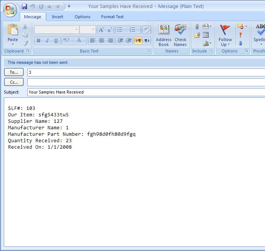
Task: Toggle underline formatting
Action: pyautogui.click(x=56, y=41)
